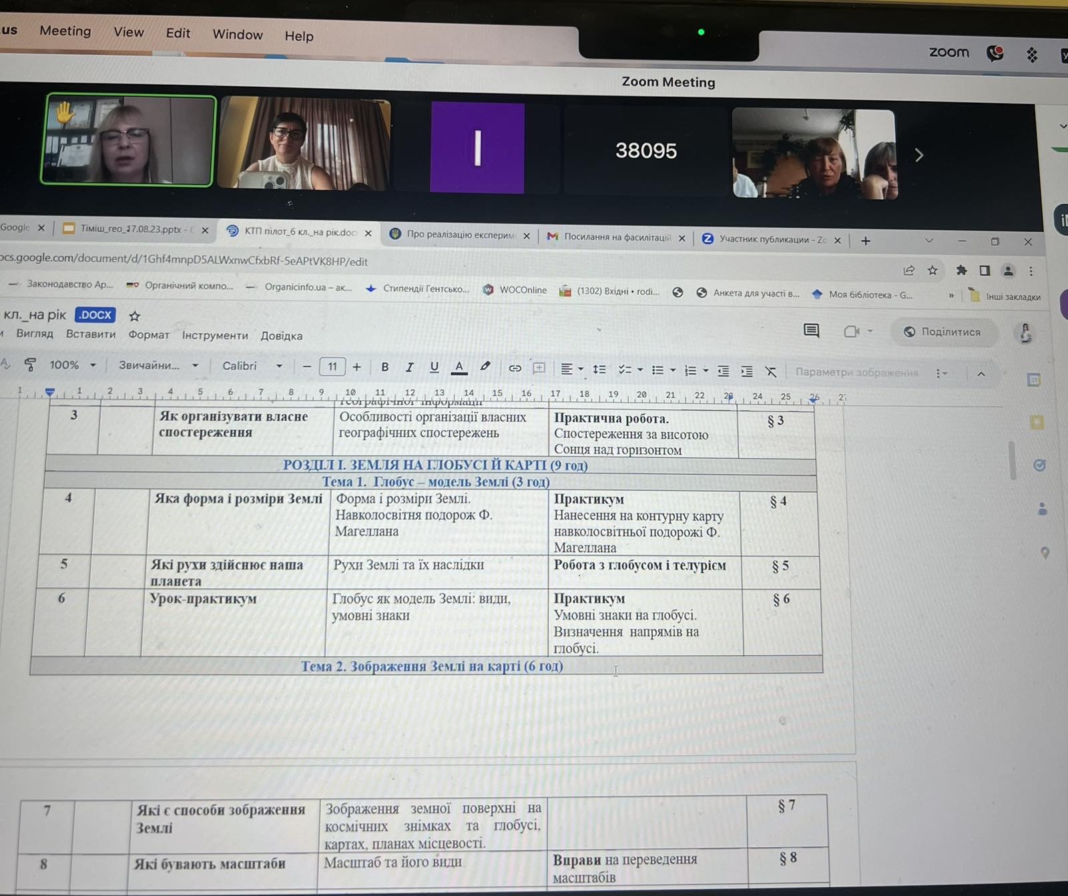
Task: Open the line spacing options
Action: point(599,369)
